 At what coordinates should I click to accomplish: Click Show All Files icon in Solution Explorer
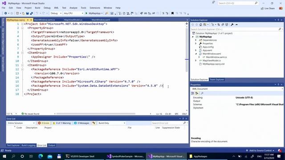[x=227, y=24]
